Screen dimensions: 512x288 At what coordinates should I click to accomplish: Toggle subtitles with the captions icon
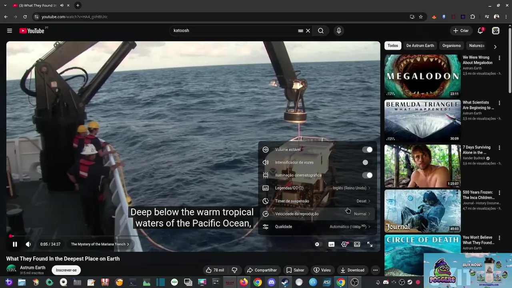pyautogui.click(x=331, y=244)
